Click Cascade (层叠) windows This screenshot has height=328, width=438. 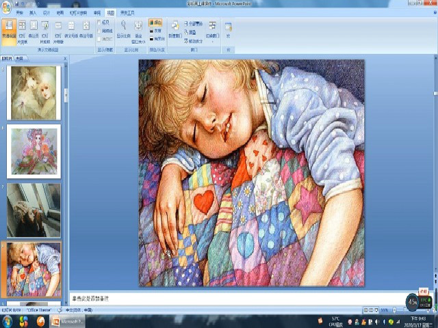(190, 32)
